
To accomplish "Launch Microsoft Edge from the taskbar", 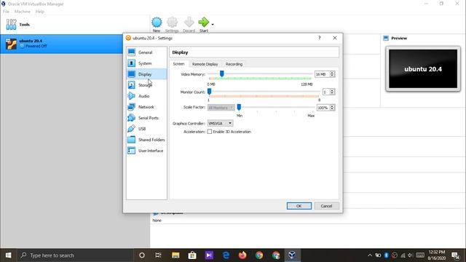I will (x=226, y=255).
